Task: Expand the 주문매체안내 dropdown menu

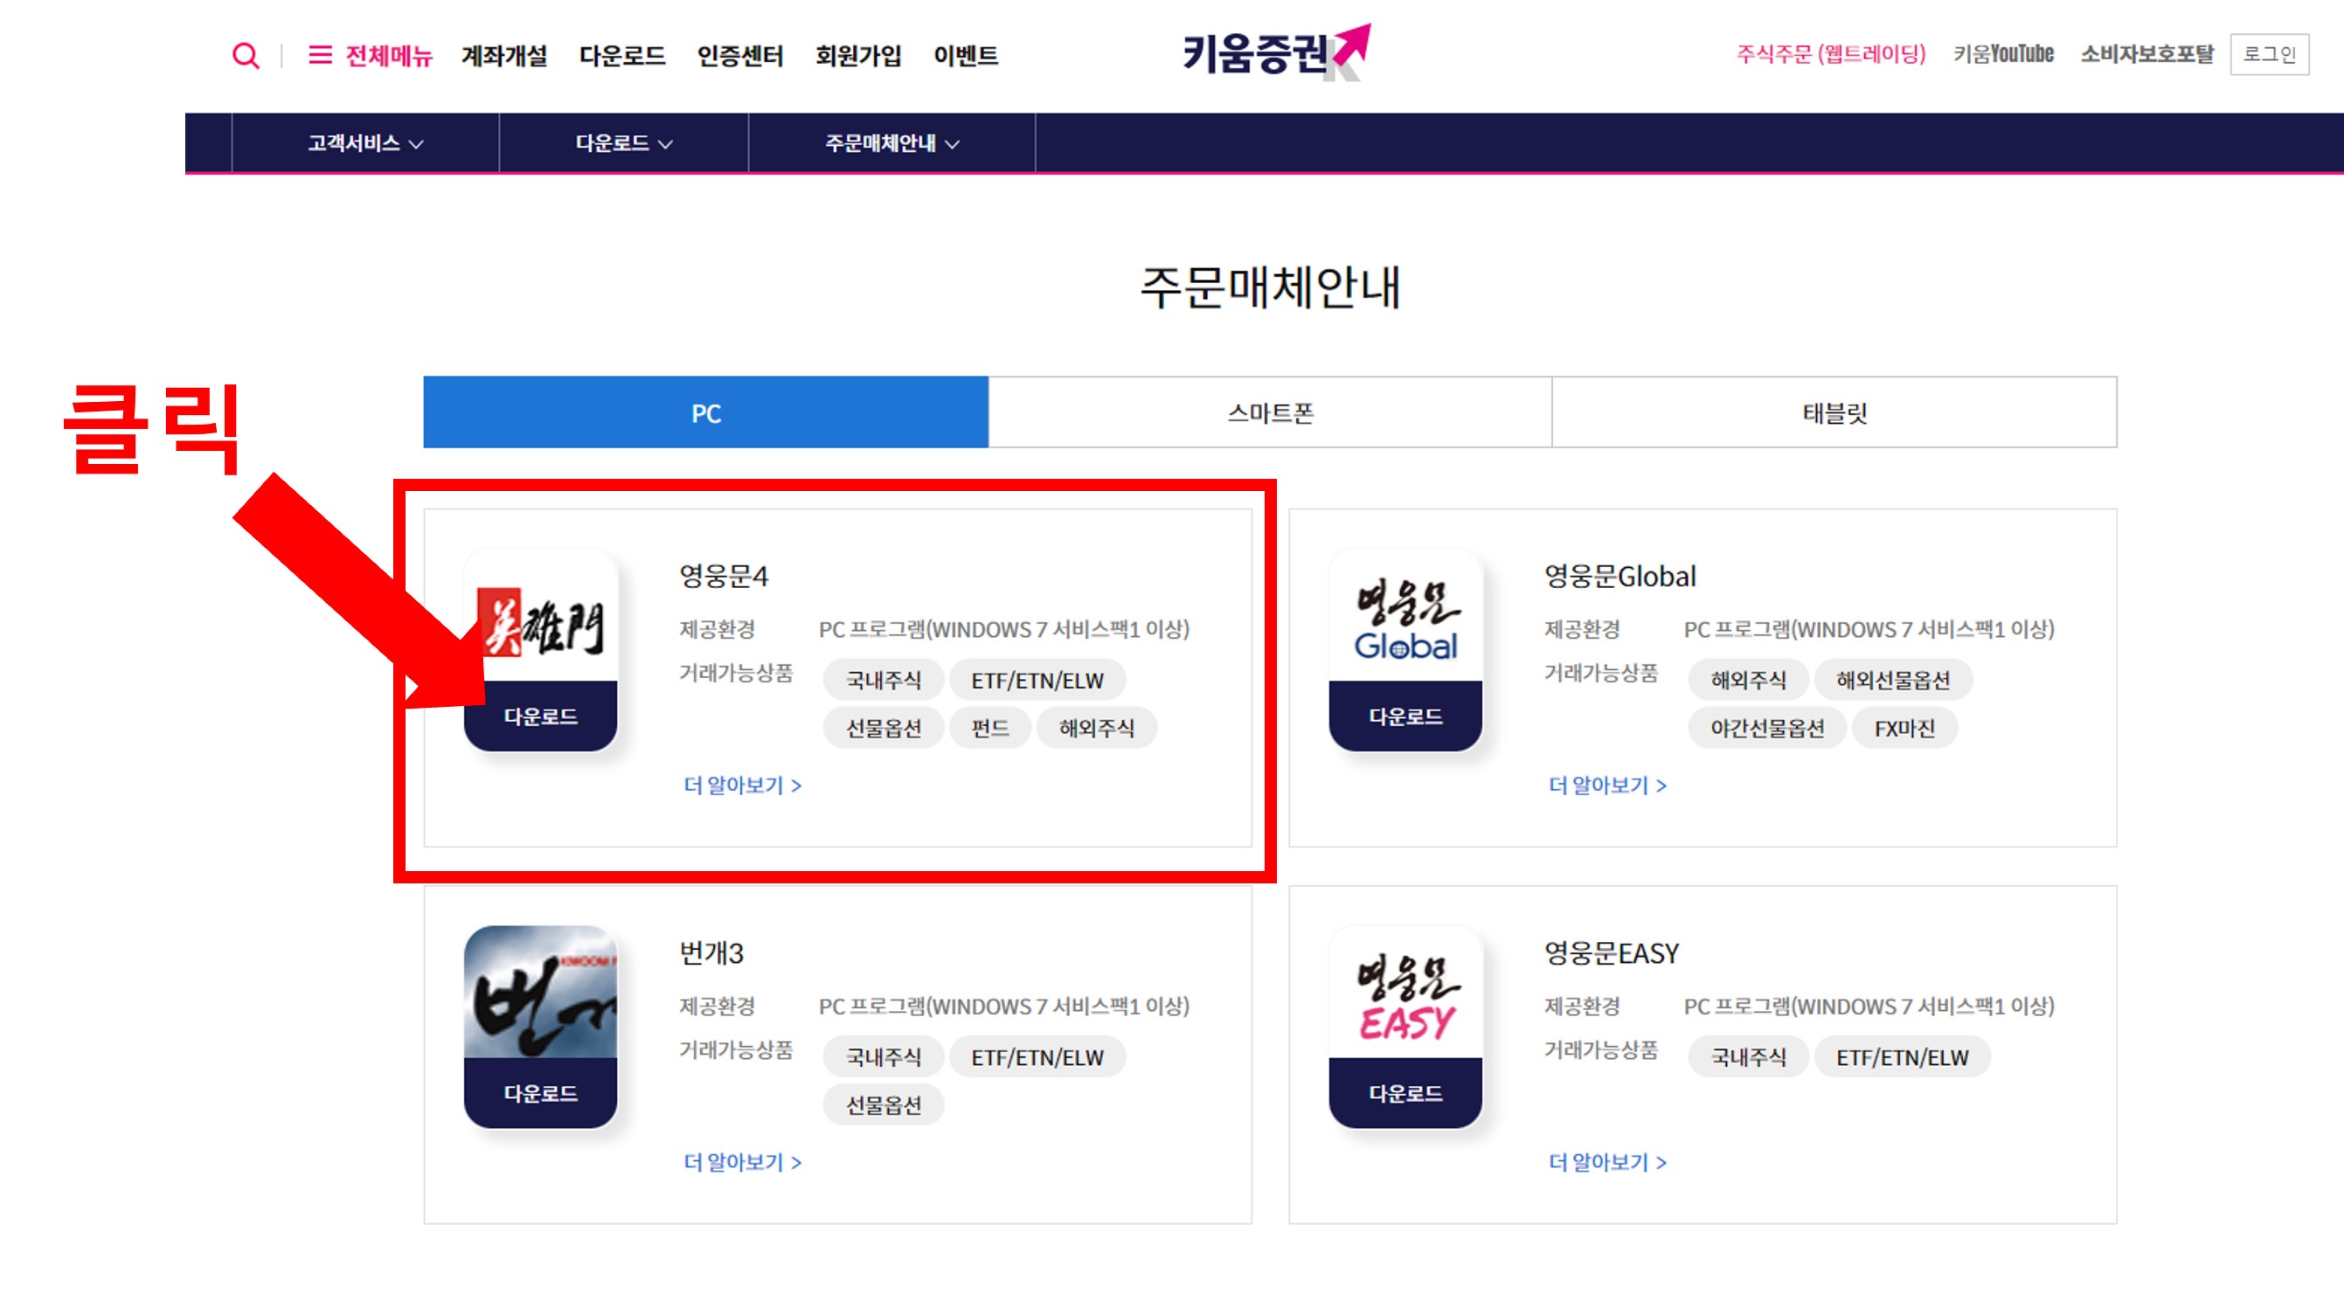Action: pyautogui.click(x=891, y=142)
